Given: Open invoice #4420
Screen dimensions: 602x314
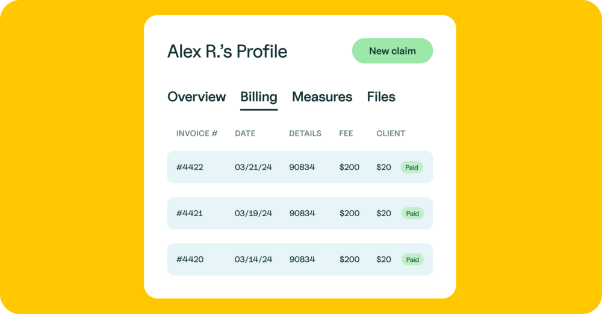Looking at the screenshot, I should [x=190, y=259].
